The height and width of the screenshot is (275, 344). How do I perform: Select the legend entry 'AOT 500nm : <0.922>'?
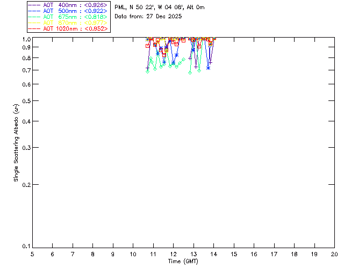click(68, 11)
